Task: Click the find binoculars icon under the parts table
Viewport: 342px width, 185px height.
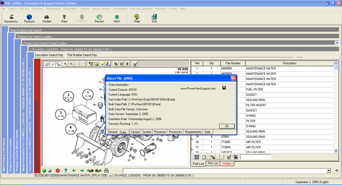Action: pyautogui.click(x=235, y=157)
